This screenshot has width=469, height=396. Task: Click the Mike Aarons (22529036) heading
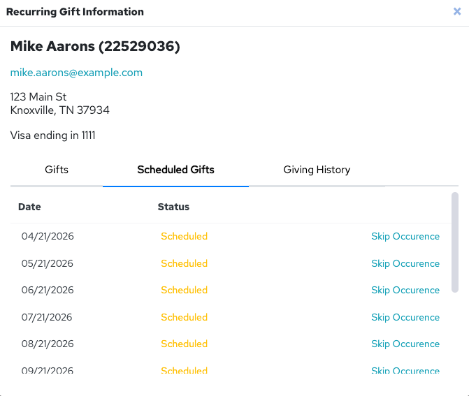click(95, 46)
